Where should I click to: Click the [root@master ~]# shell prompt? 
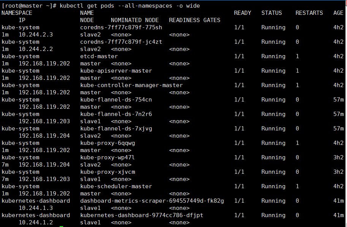point(29,6)
